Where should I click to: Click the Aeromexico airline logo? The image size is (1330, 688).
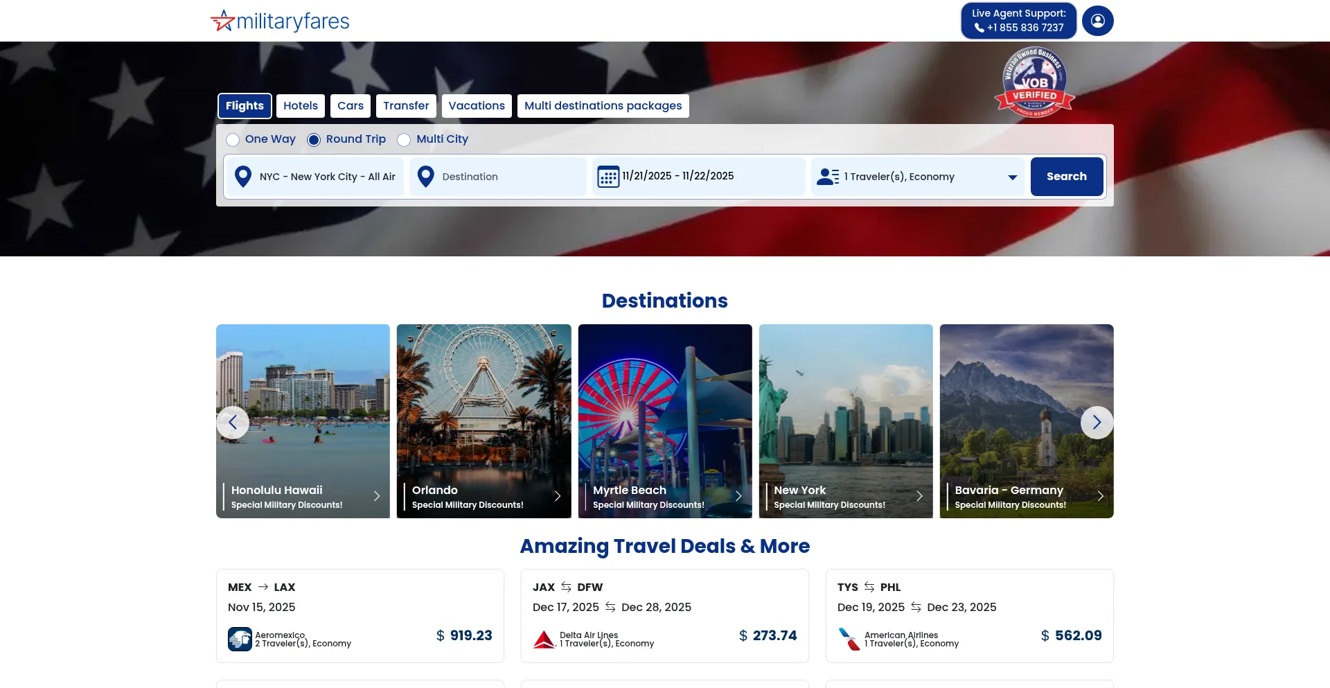tap(240, 639)
